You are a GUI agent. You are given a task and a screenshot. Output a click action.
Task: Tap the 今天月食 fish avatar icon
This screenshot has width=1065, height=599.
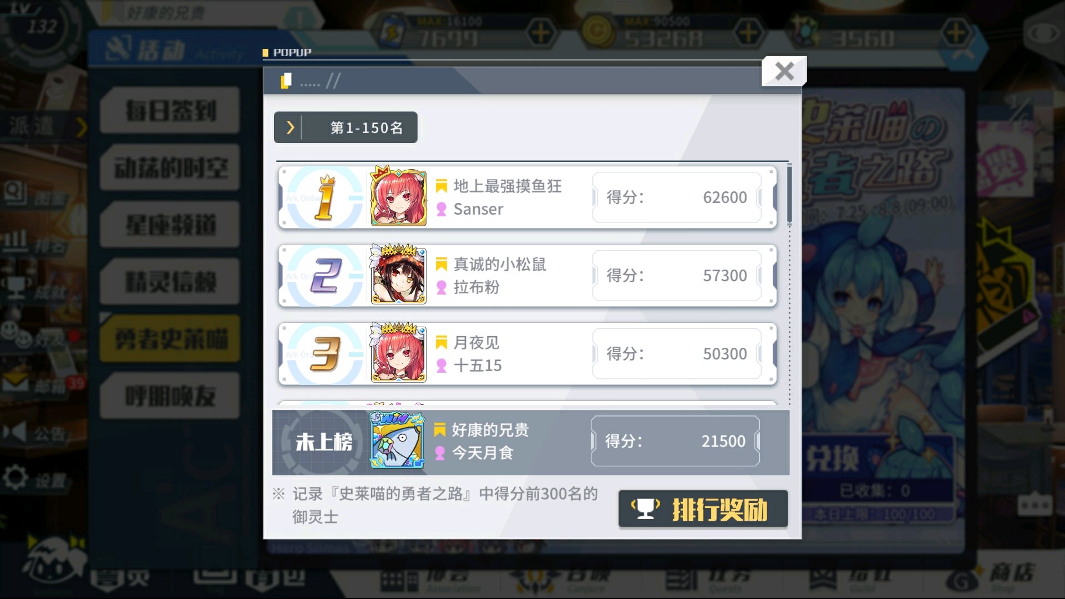(x=397, y=441)
